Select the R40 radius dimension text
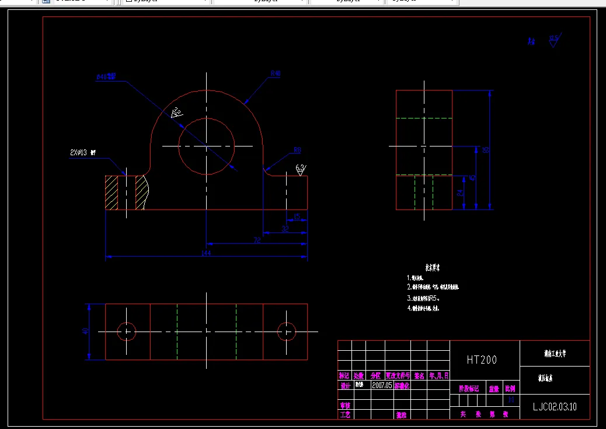The width and height of the screenshot is (606, 429). [276, 74]
